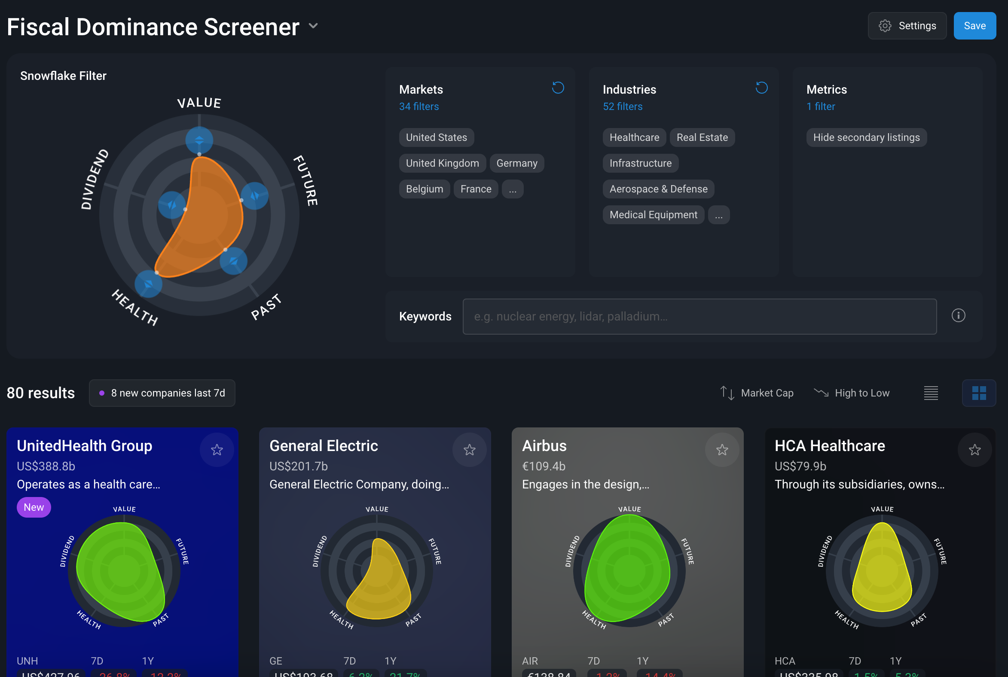The width and height of the screenshot is (1008, 677).
Task: Select the United Kingdom market chip
Action: point(442,163)
